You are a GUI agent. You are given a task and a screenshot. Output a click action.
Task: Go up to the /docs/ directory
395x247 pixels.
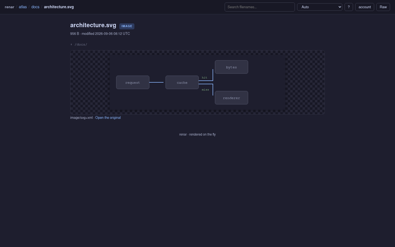pyautogui.click(x=79, y=44)
